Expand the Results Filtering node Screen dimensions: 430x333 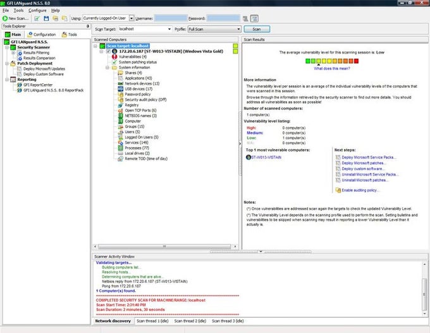[x=13, y=52]
